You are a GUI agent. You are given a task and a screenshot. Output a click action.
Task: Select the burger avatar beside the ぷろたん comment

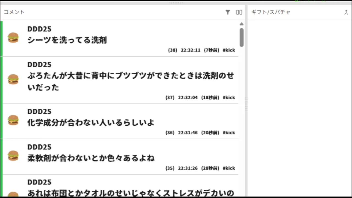[13, 79]
